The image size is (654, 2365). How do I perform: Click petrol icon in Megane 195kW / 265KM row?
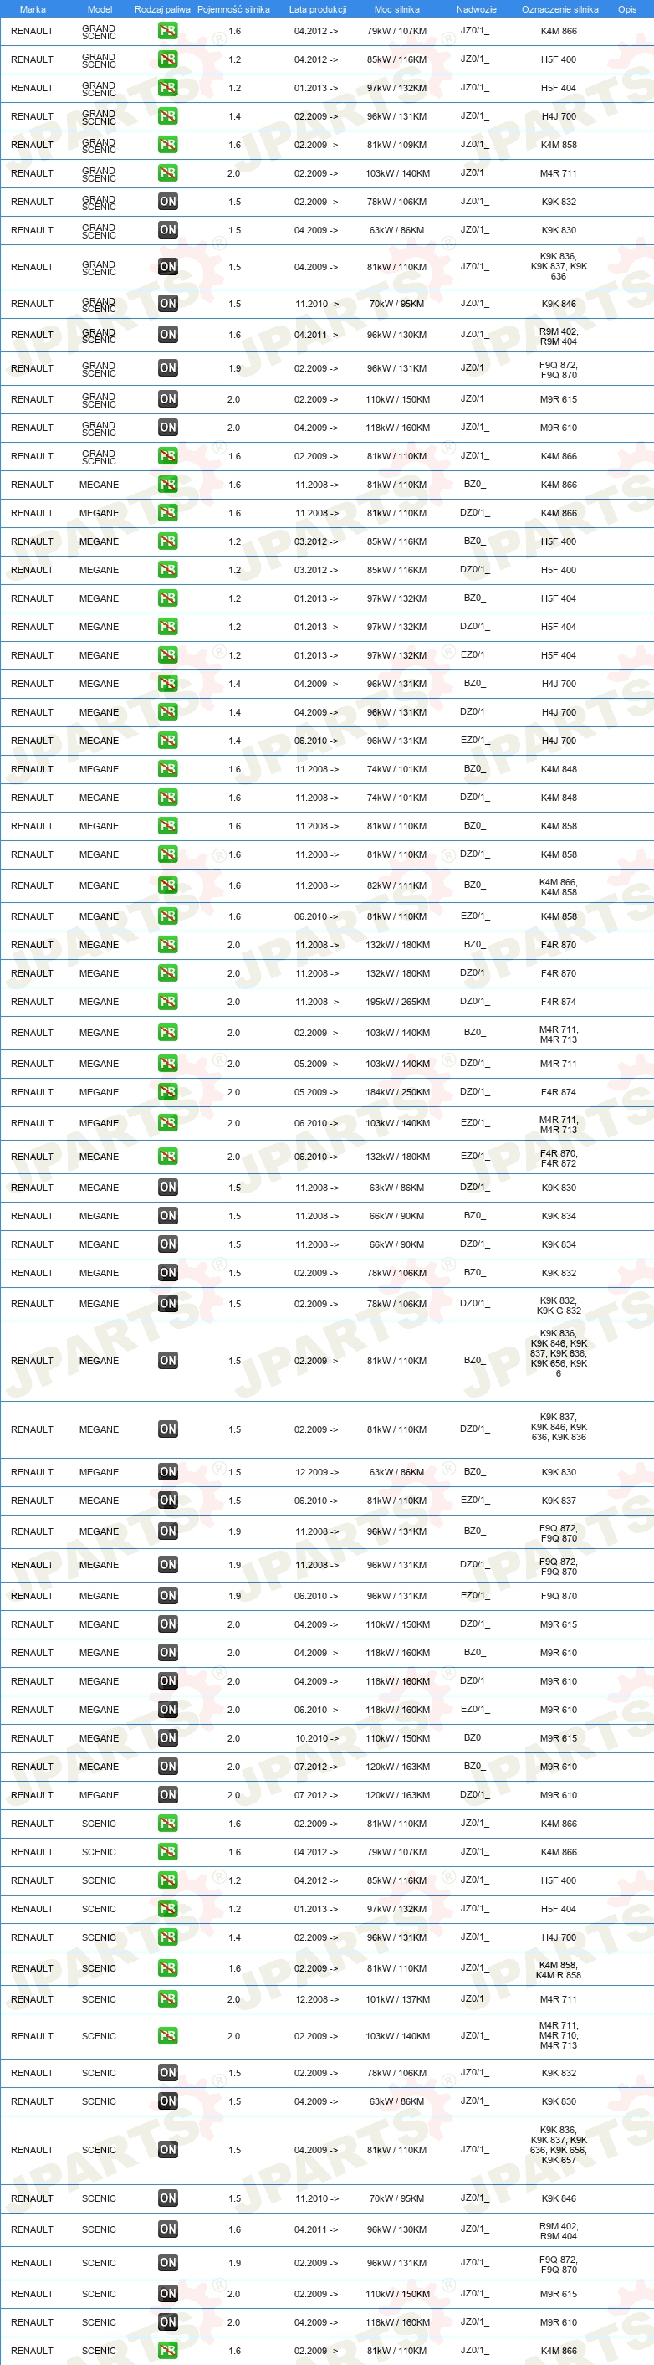168,1002
